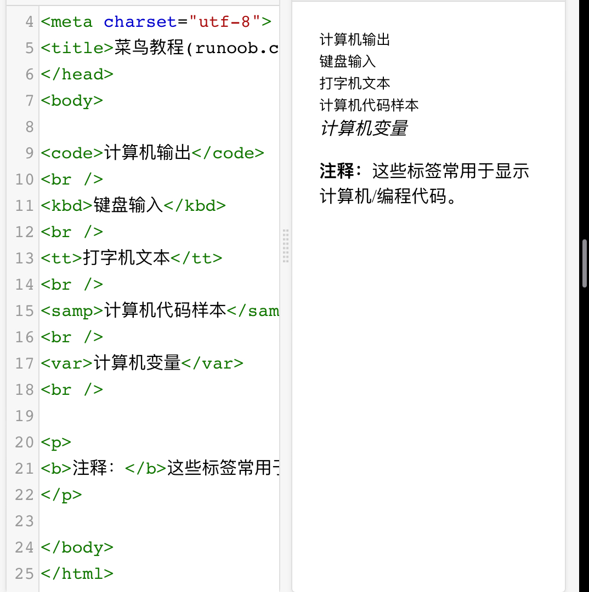589x592 pixels.
Task: Place cursor on the title tag line
Action: pos(159,48)
